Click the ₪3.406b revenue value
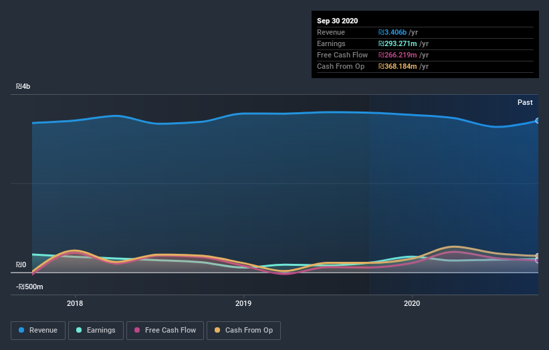 click(x=392, y=32)
